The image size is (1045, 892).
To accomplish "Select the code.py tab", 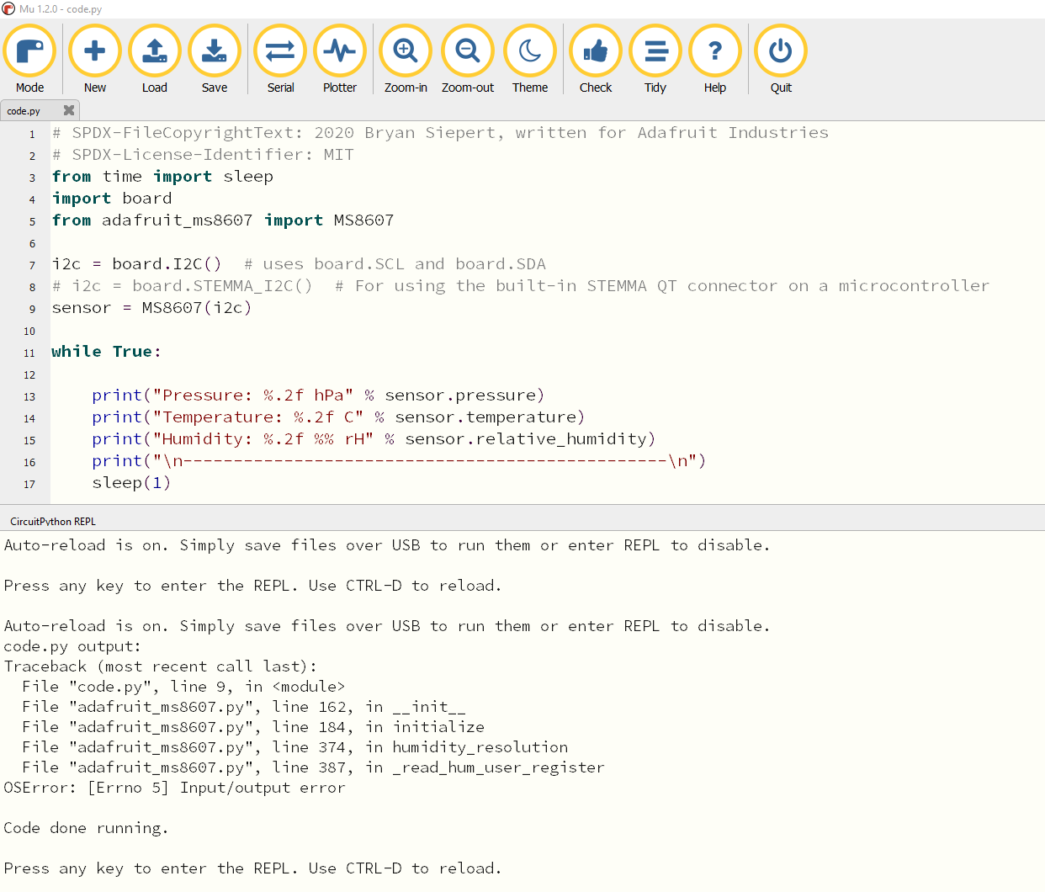I will pos(25,111).
